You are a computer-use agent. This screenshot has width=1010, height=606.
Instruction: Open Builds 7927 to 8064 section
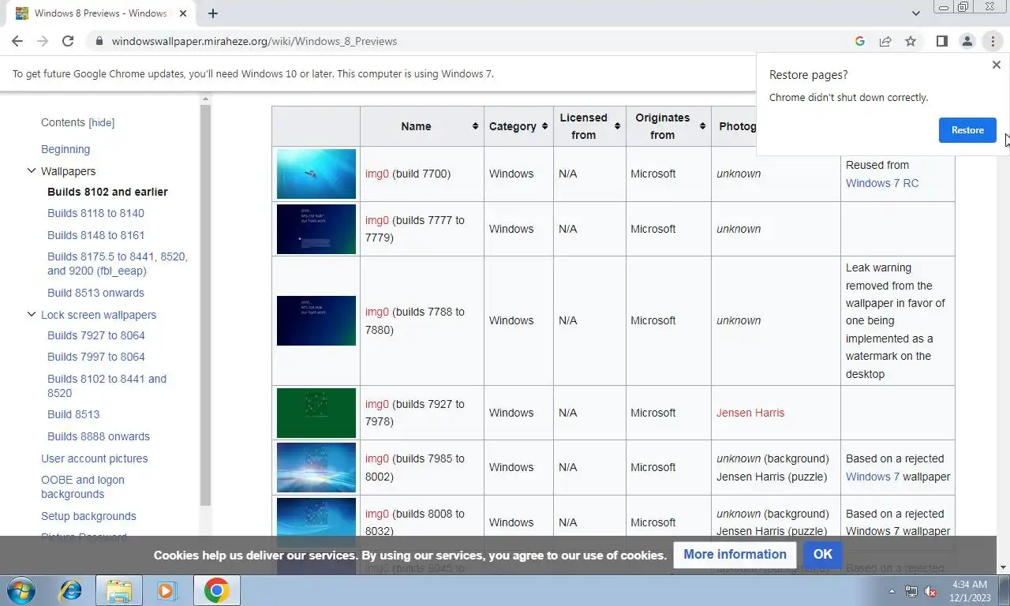tap(95, 335)
